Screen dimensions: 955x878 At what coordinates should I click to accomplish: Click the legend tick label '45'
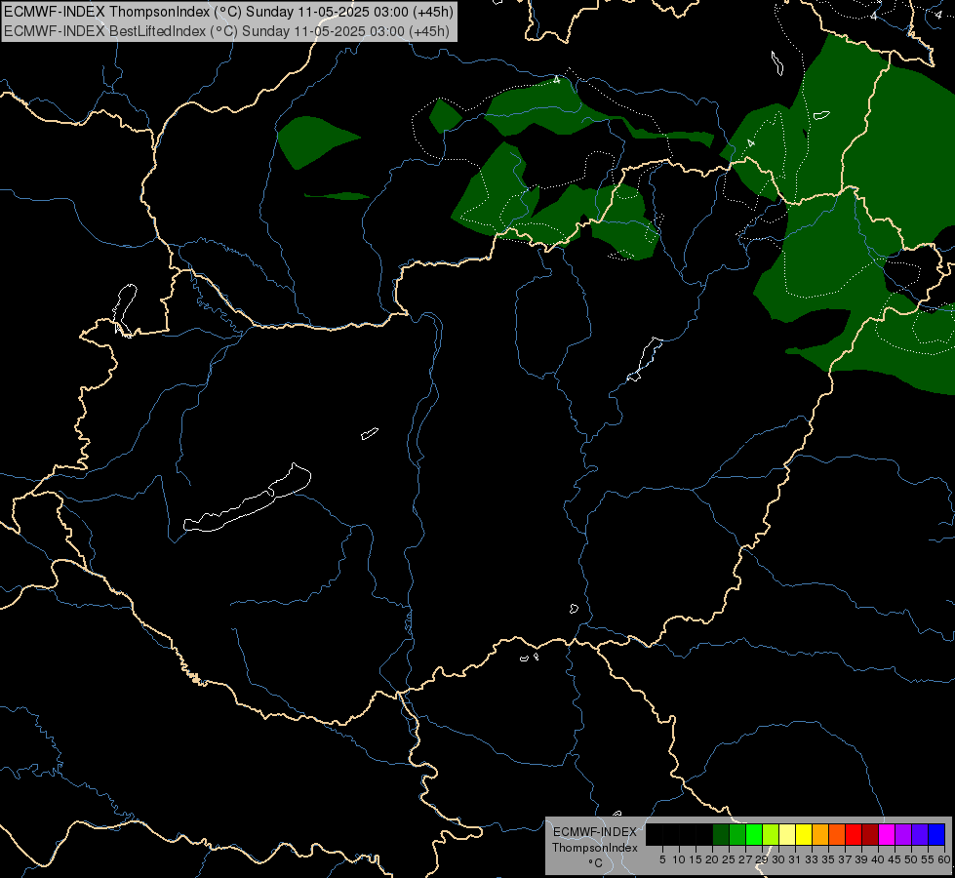[x=895, y=859]
